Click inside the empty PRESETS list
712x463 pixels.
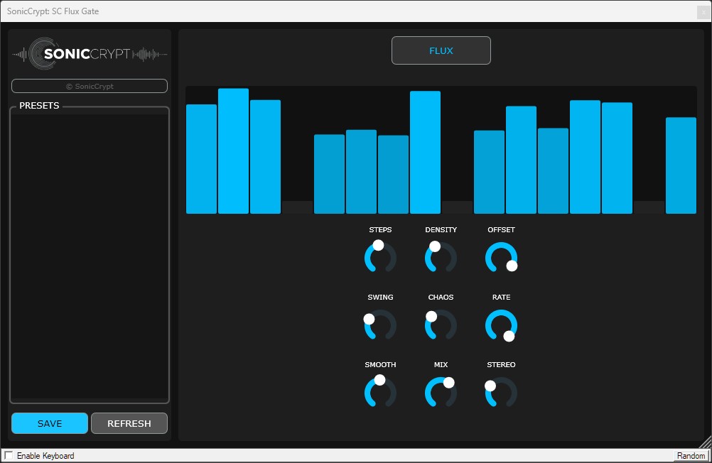coord(89,256)
